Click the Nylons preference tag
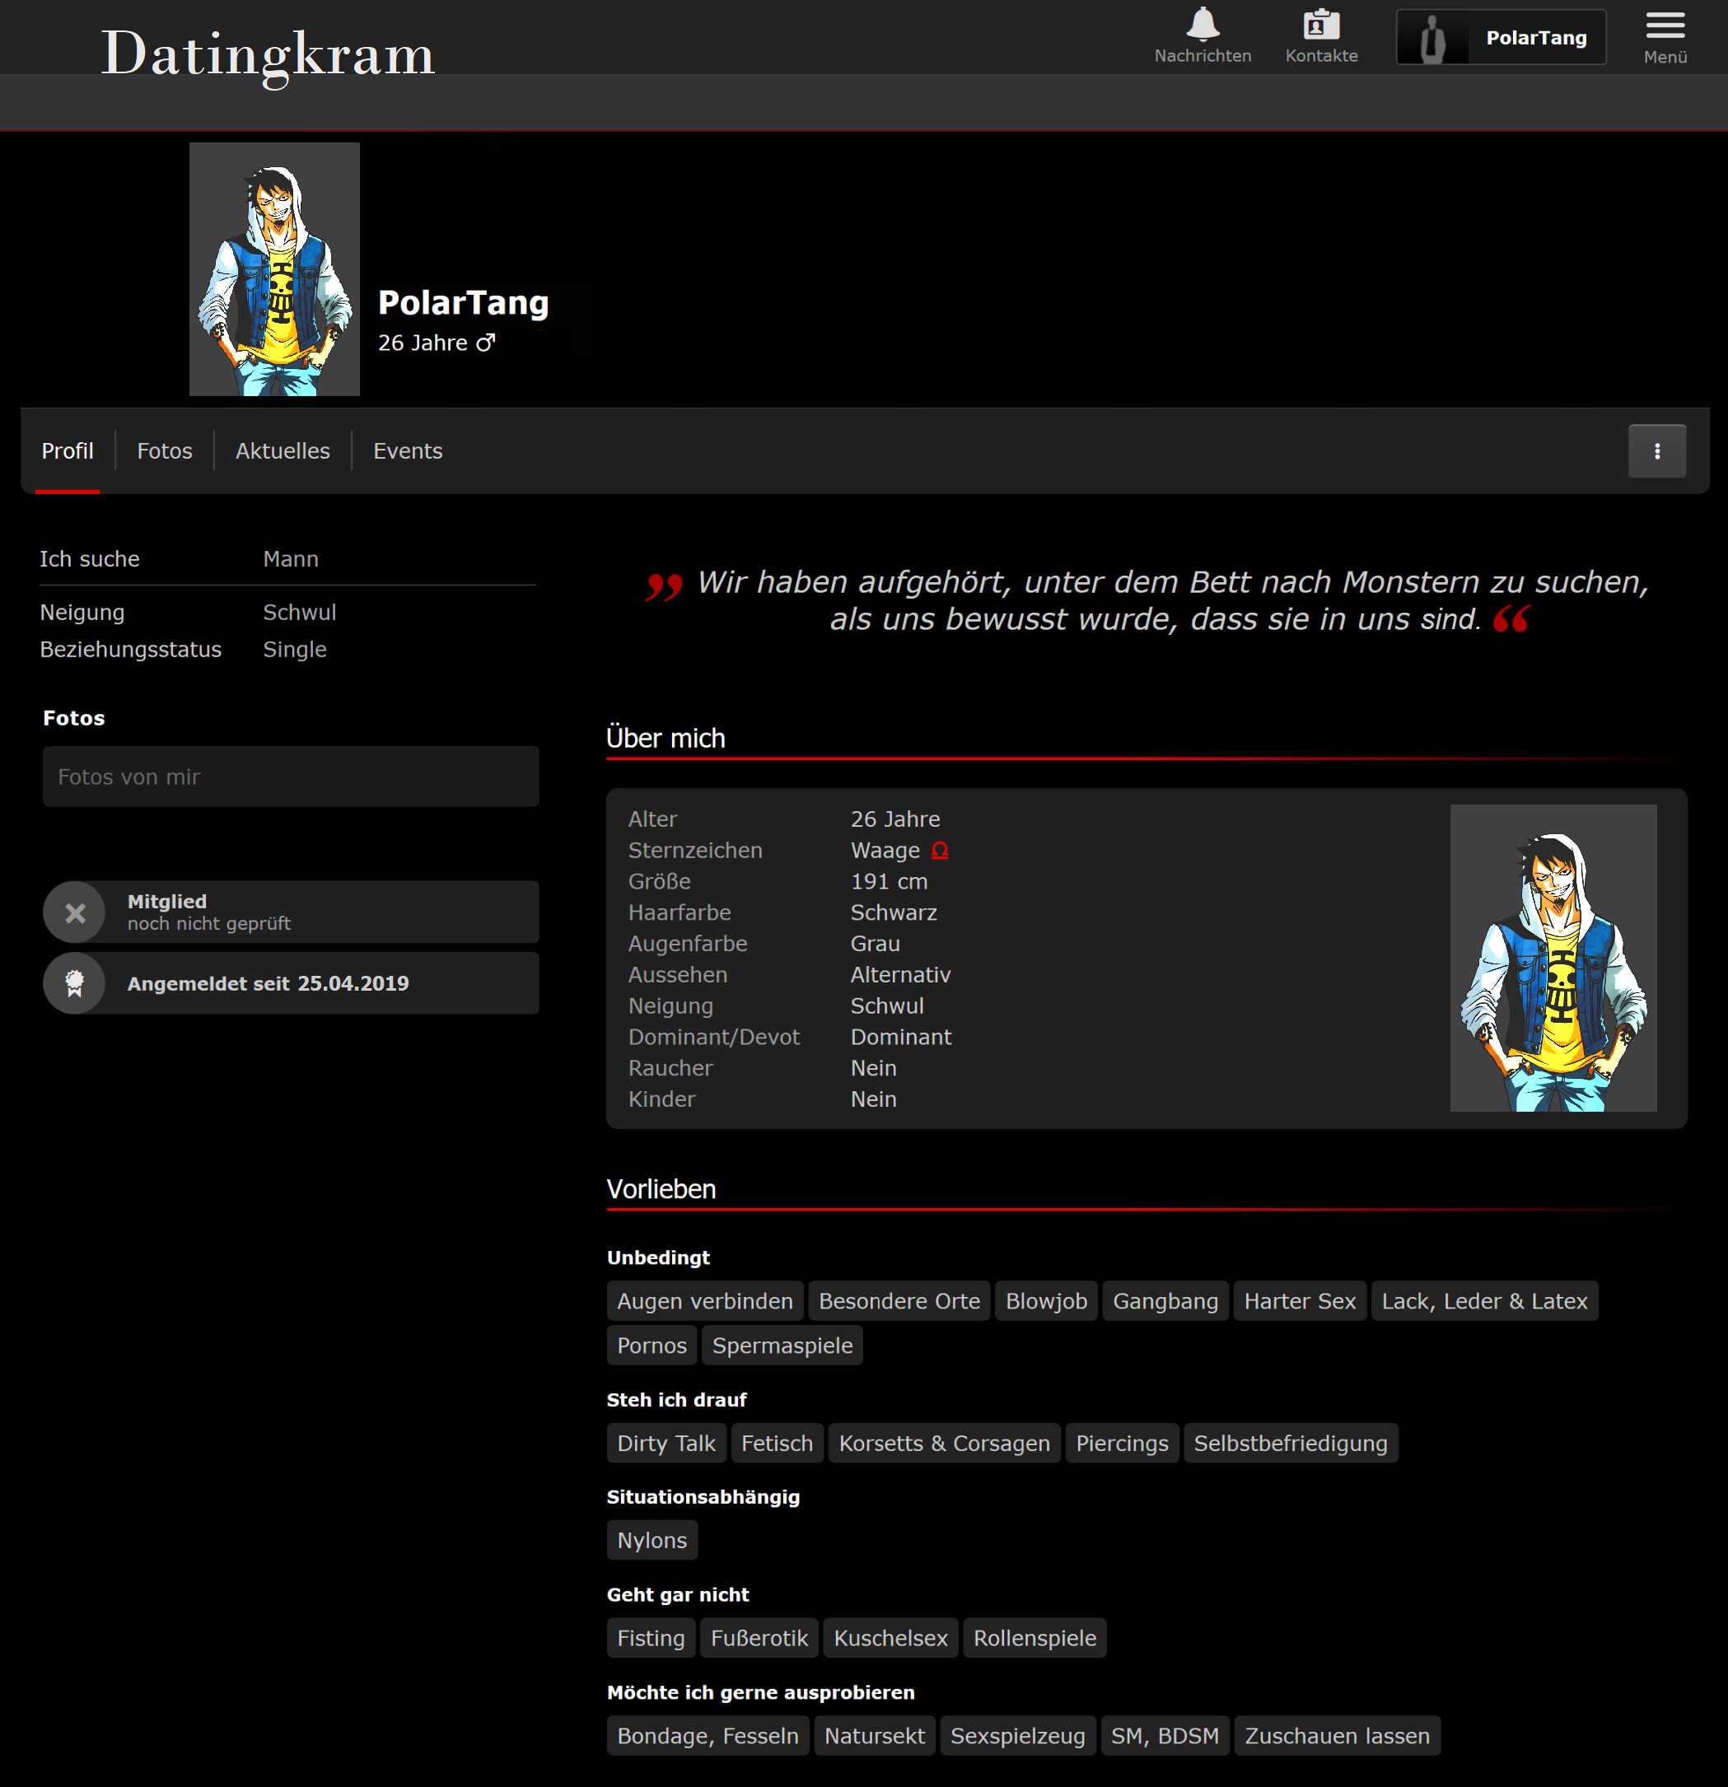Image resolution: width=1728 pixels, height=1787 pixels. point(652,1540)
